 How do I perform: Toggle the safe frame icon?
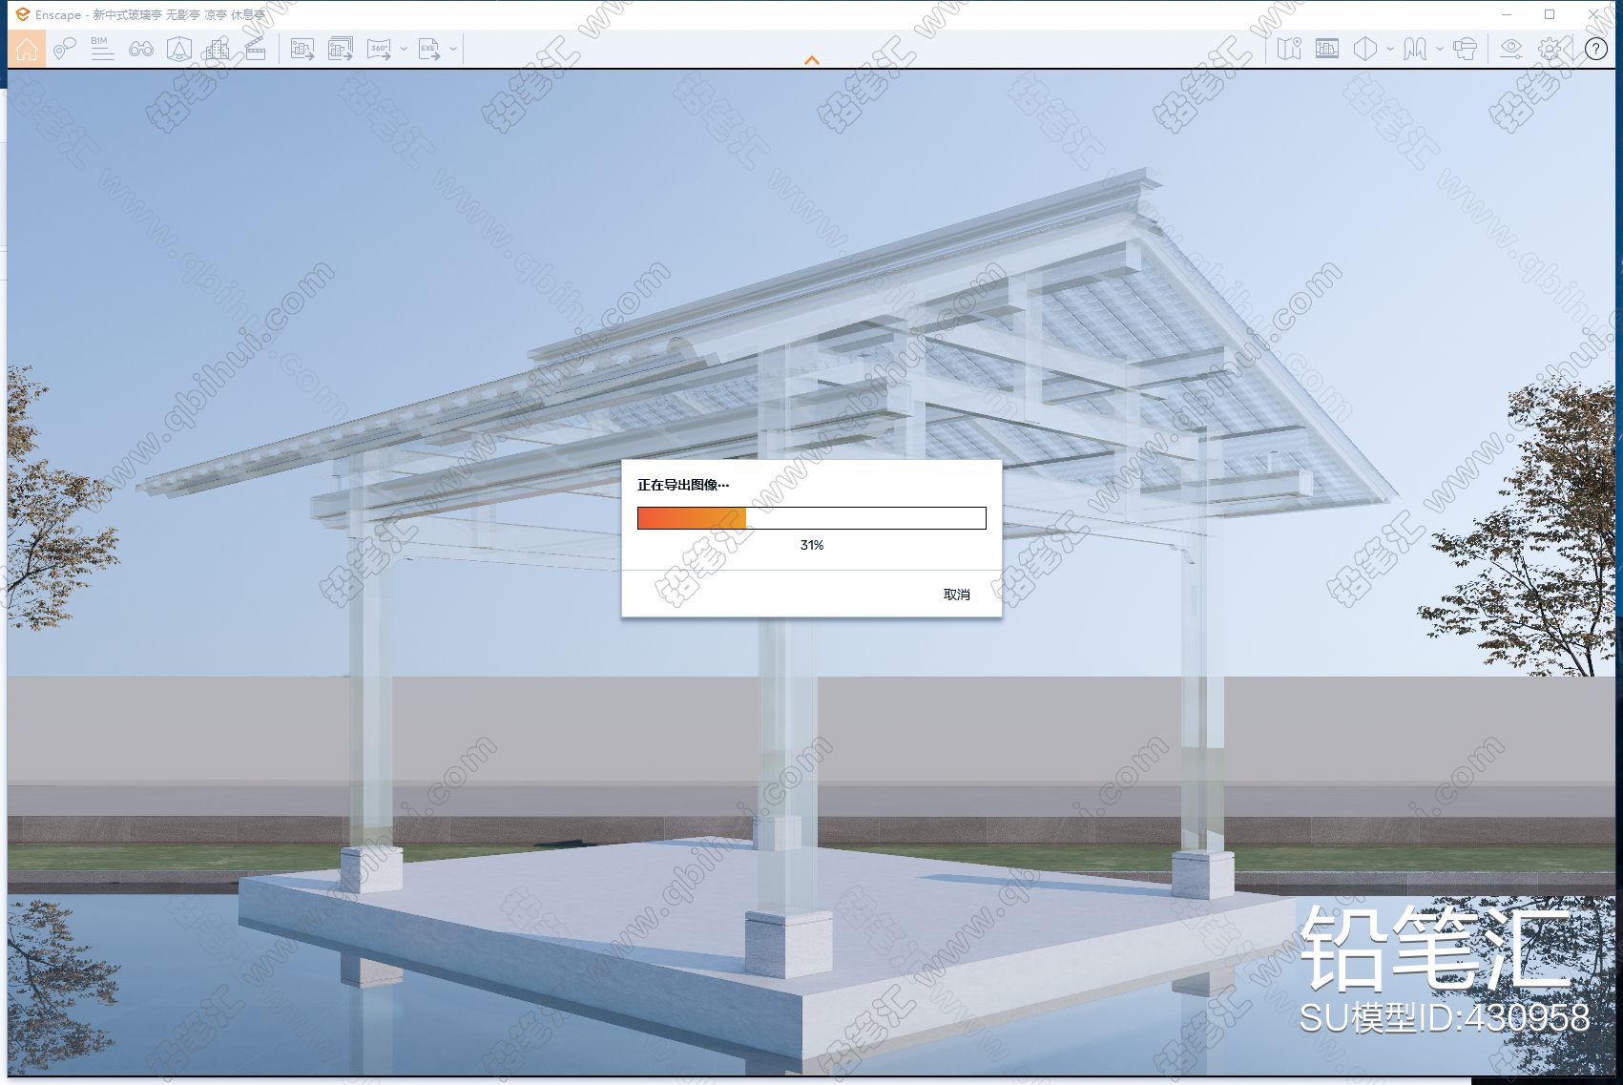click(x=1327, y=49)
